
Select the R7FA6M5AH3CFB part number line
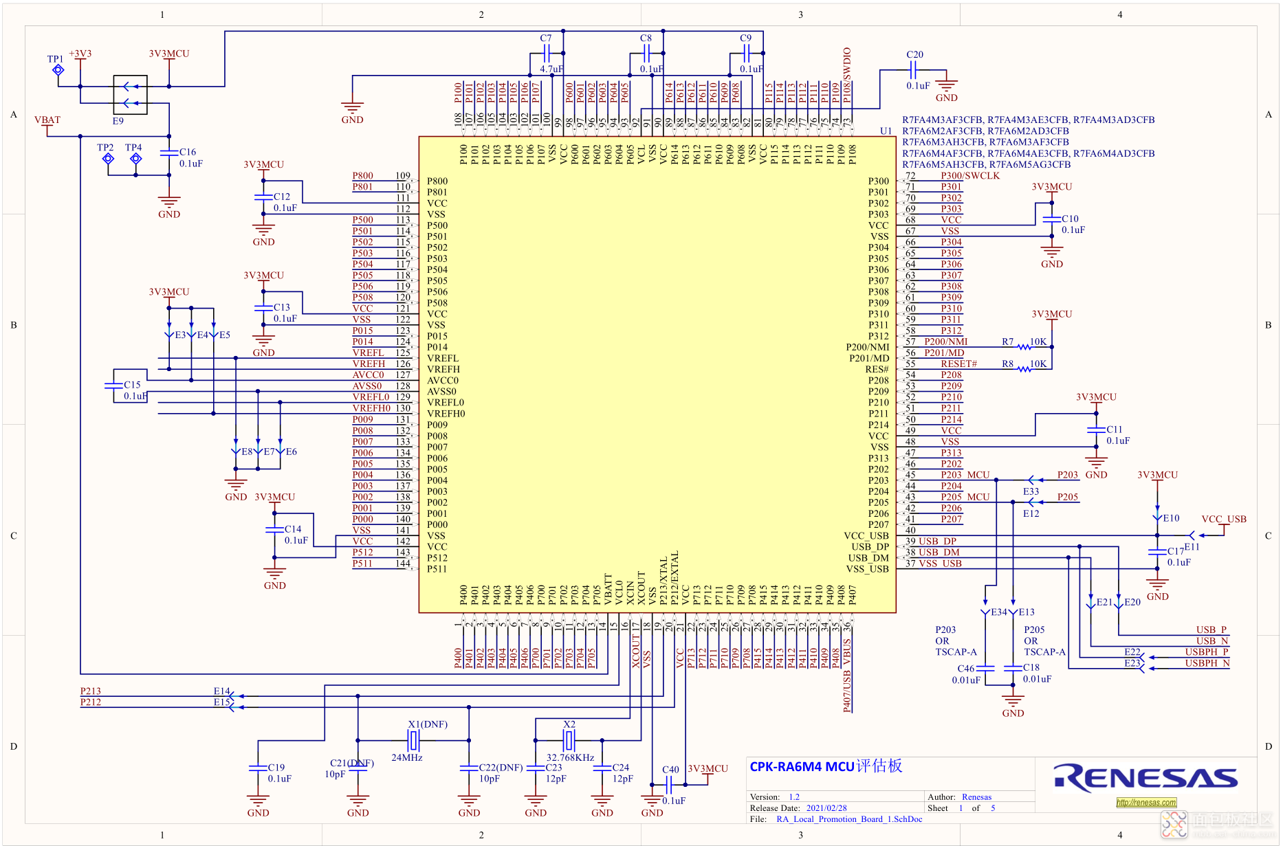pos(986,164)
